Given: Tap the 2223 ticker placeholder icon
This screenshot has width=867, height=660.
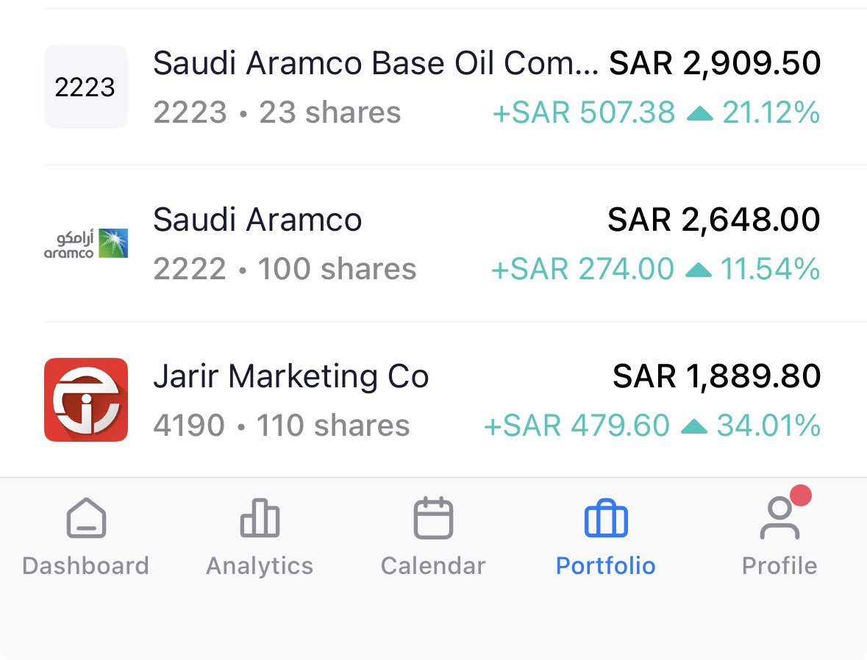Looking at the screenshot, I should click(86, 87).
